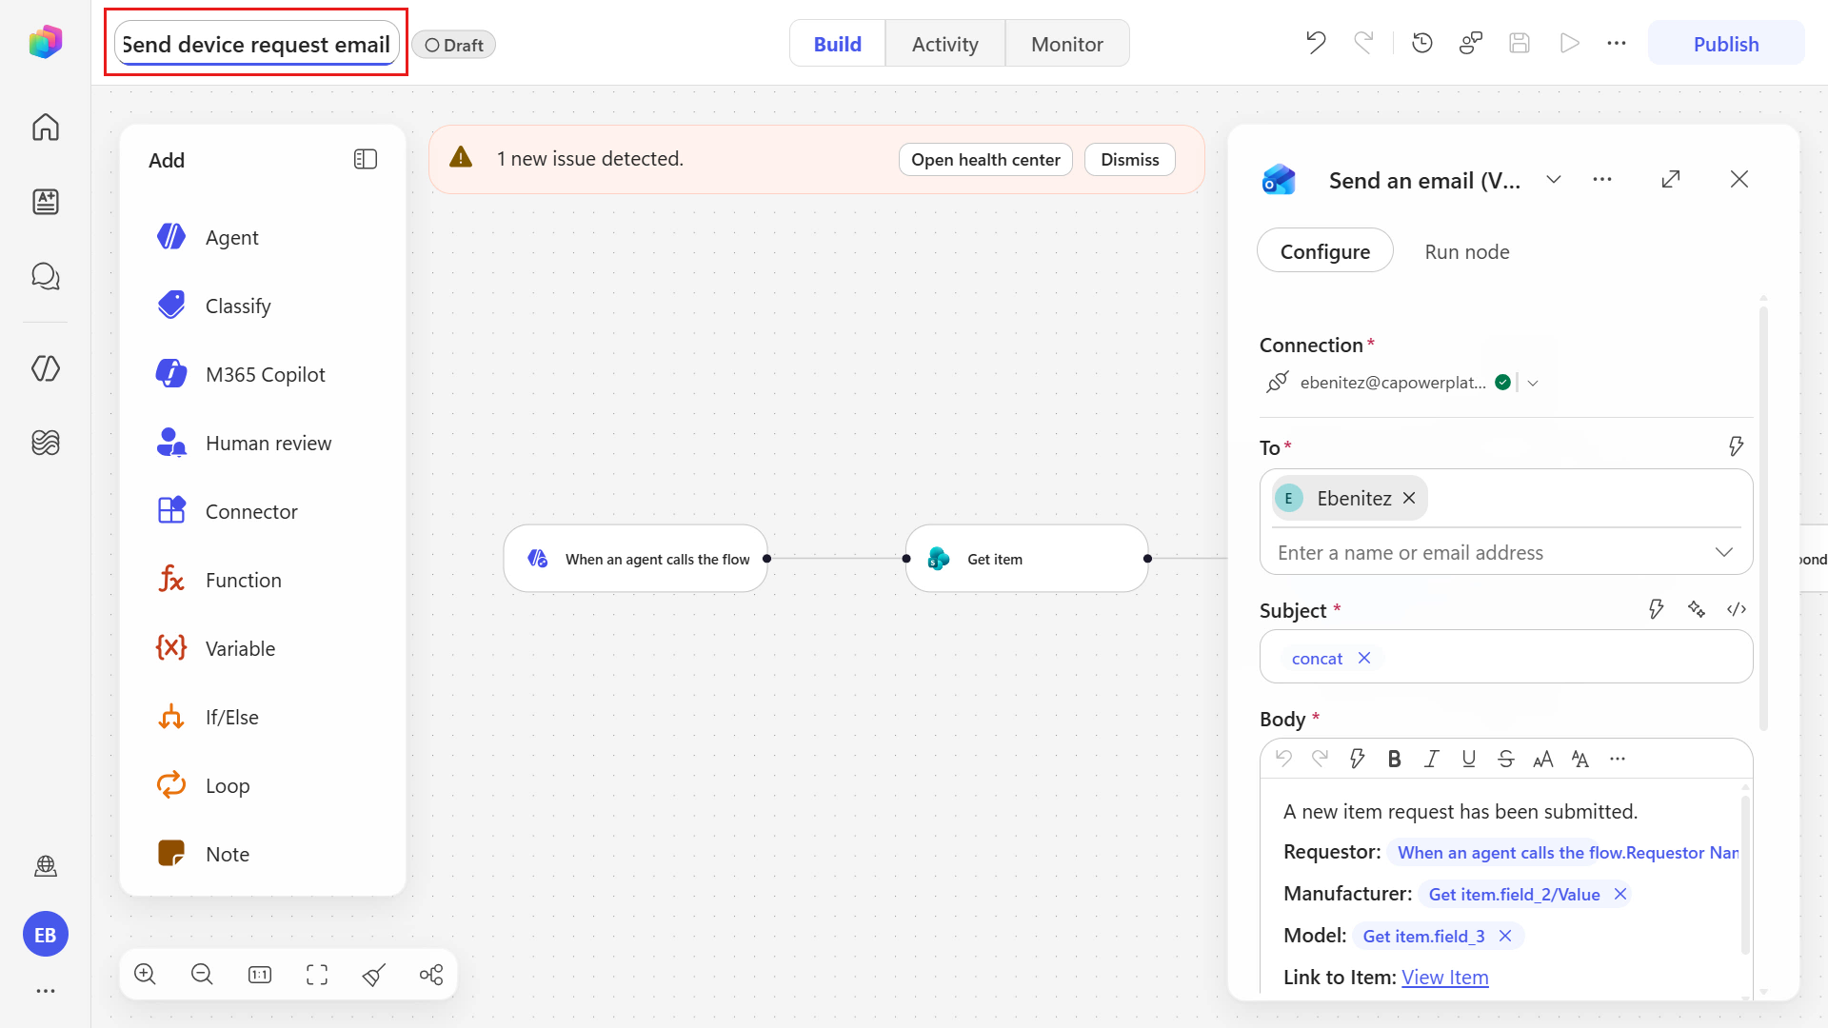
Task: Click Body editor undo icon
Action: 1283,759
